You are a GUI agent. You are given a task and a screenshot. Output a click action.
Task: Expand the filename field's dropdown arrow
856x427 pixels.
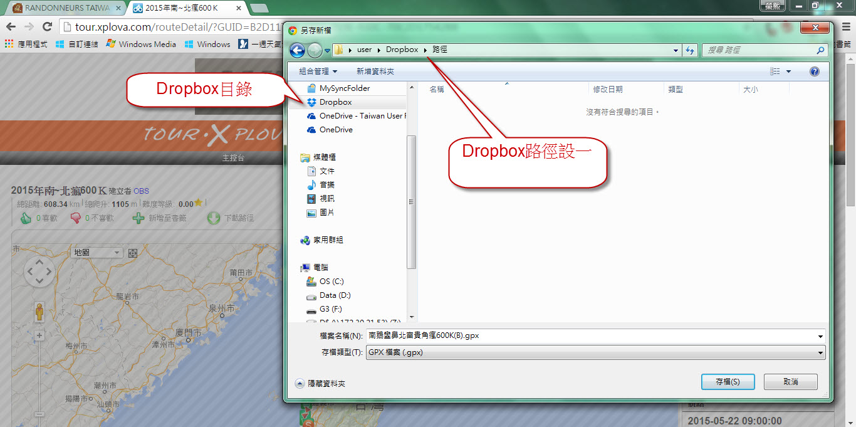pos(820,337)
